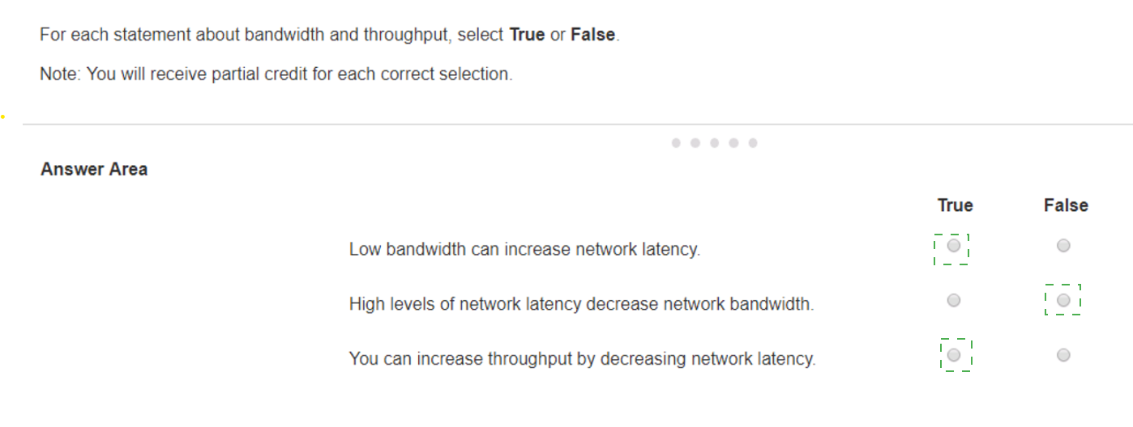Choose True for increasing throughput statement

(x=954, y=355)
